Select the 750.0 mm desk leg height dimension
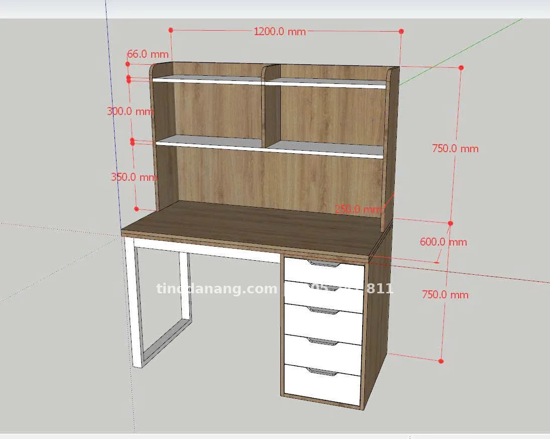550x439 pixels. [445, 294]
